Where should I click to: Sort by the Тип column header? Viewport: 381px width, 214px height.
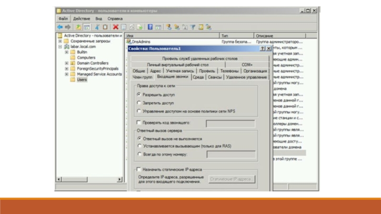[x=237, y=36]
